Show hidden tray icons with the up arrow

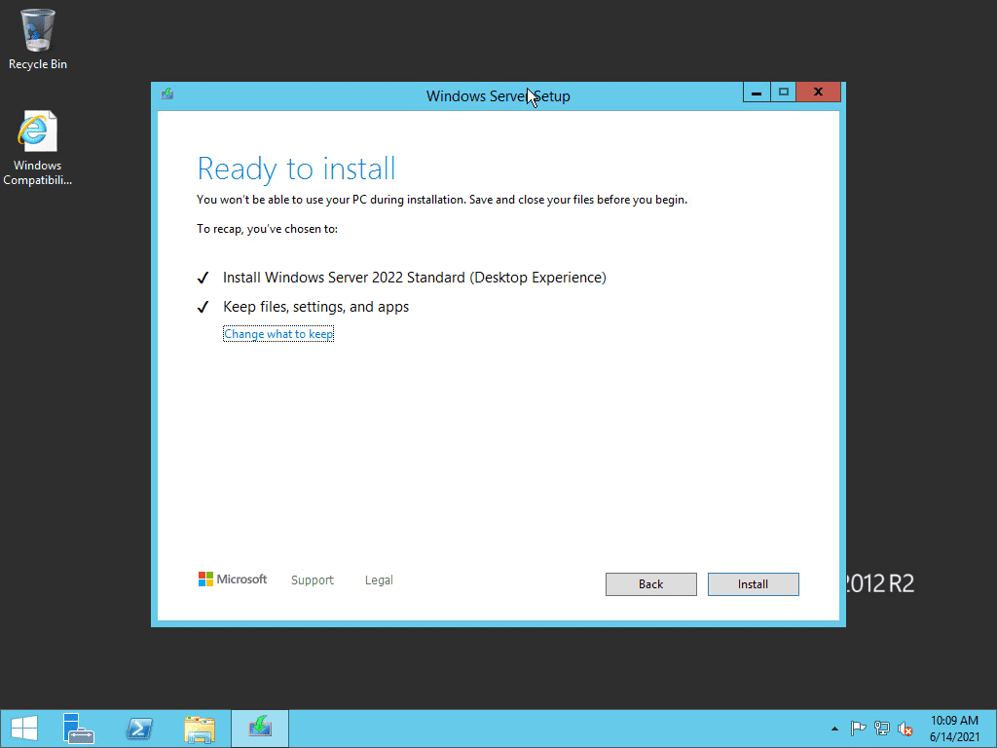click(834, 728)
